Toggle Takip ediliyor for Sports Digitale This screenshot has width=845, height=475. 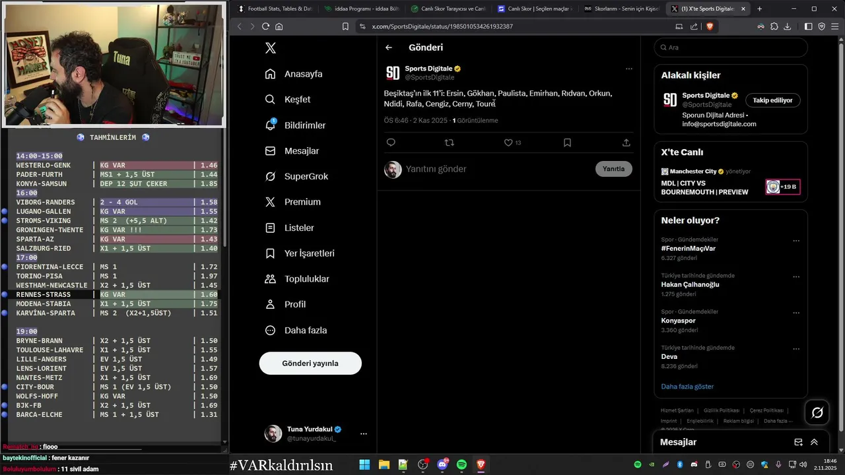[x=773, y=100]
